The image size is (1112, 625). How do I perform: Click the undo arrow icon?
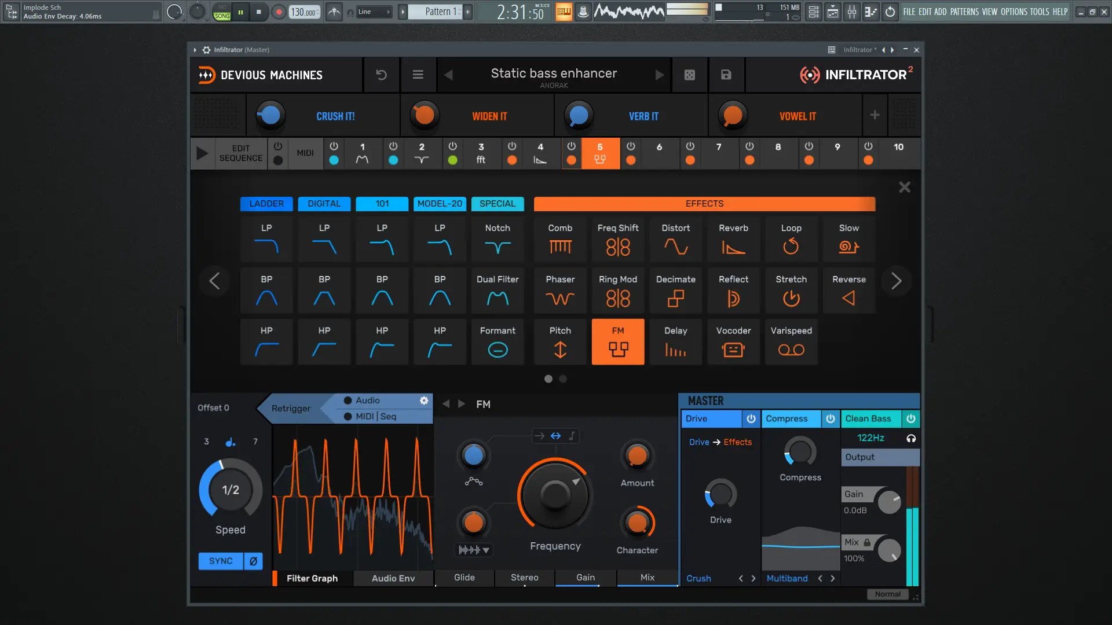point(381,75)
